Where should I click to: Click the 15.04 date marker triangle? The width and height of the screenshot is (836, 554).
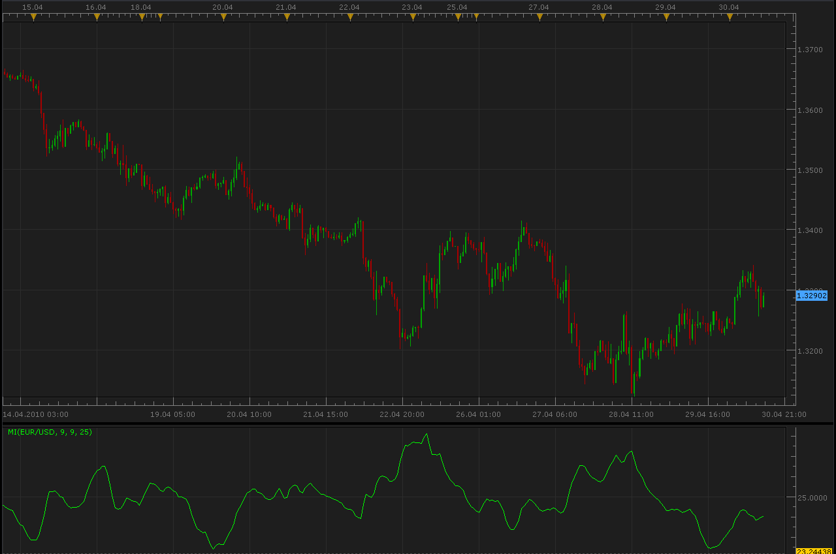coord(33,18)
